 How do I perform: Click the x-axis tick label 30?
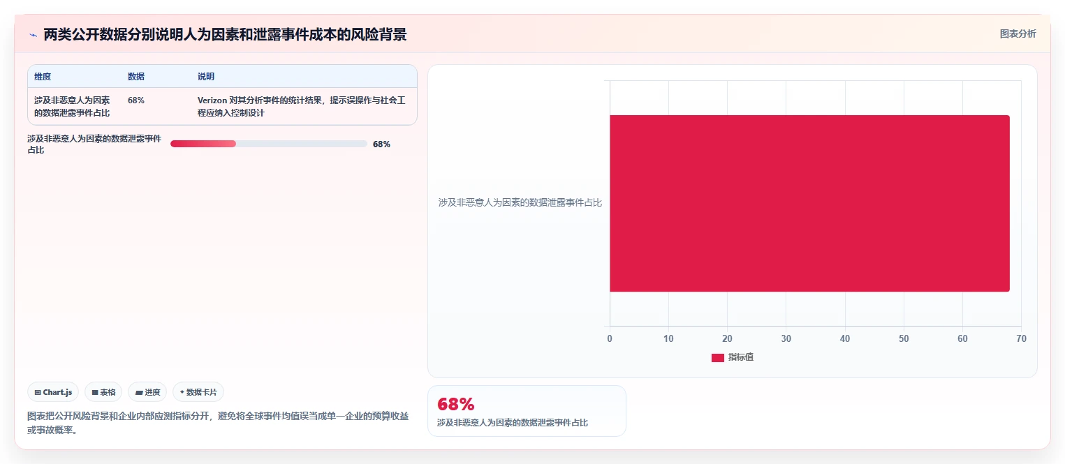tap(786, 339)
